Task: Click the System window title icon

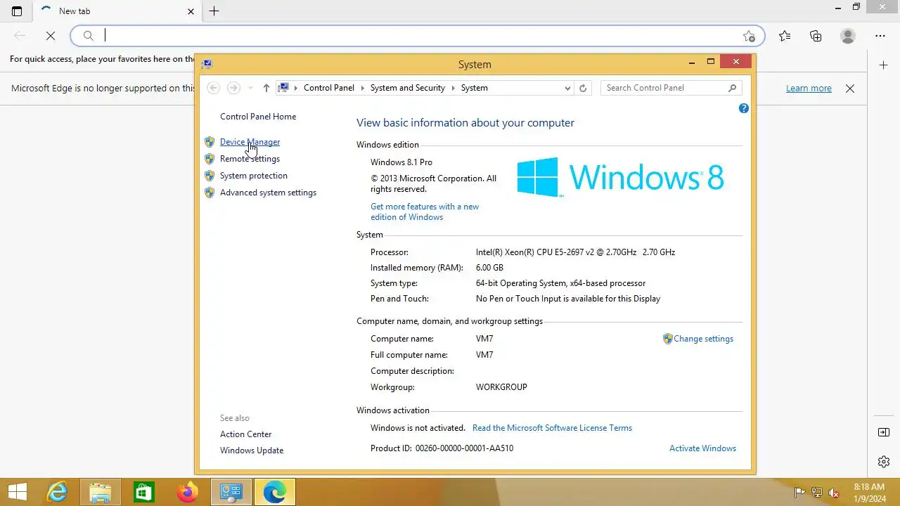Action: 207,64
